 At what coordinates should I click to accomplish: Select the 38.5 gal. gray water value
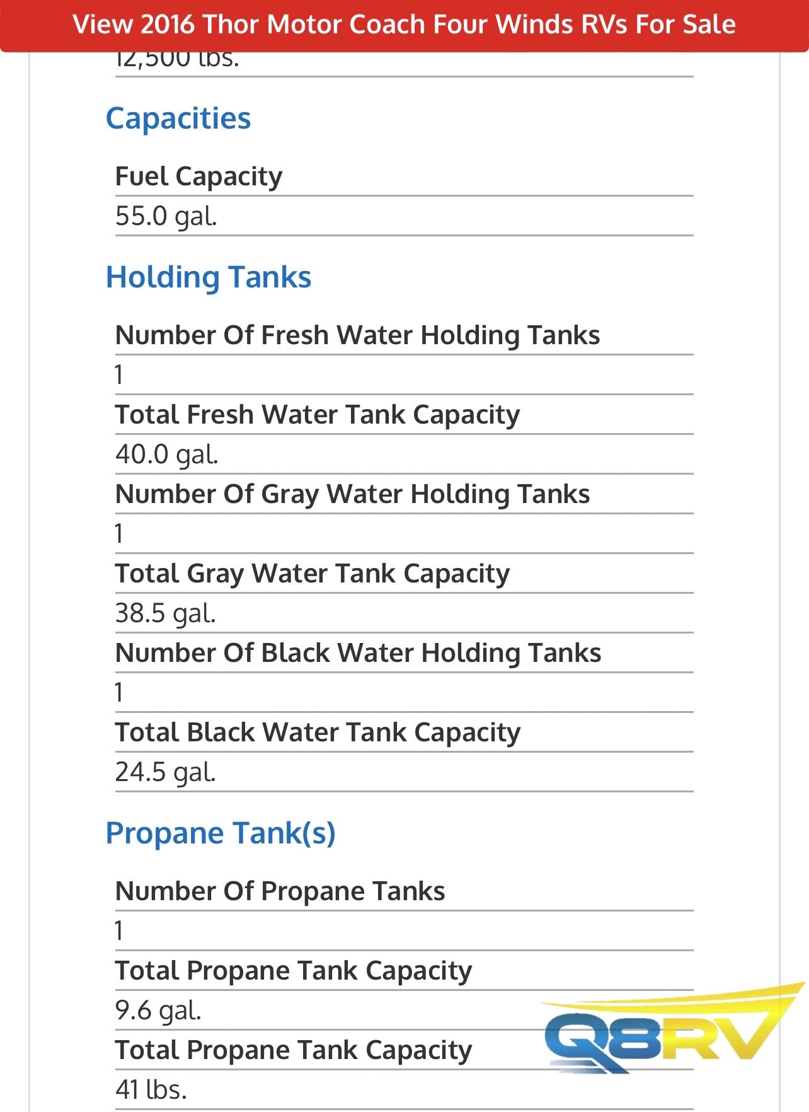pos(166,613)
